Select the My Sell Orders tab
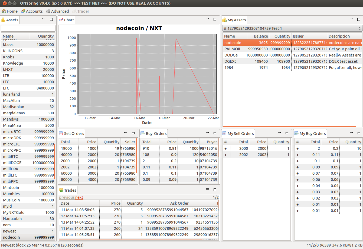Viewport: 363px width, 249px height. tap(238, 134)
